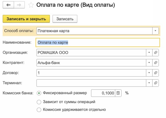The width and height of the screenshot is (166, 118).
Task: Open the Контрагент record via open icon
Action: tap(155, 63)
